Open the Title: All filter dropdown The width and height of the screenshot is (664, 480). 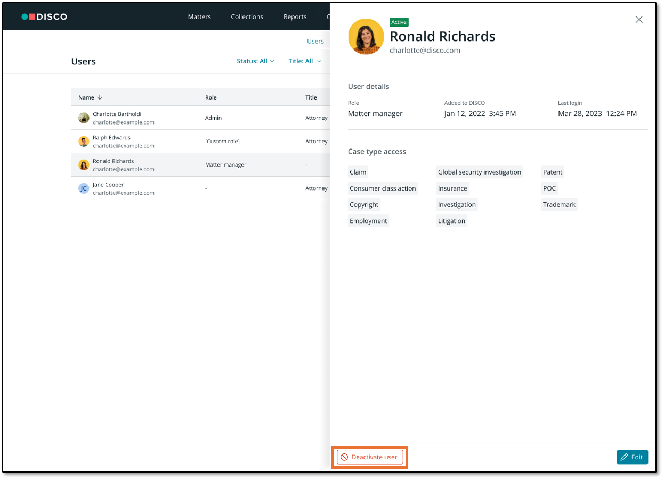coord(305,61)
